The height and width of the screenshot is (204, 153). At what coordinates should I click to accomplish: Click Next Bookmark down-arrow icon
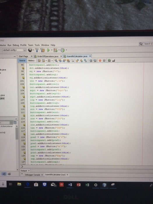pos(81,61)
